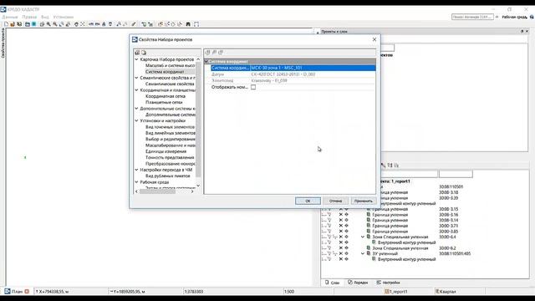Viewport: 535px width, 301px height.
Task: Toggle diamond marker in row 30:08-6.4
Action: point(346,237)
